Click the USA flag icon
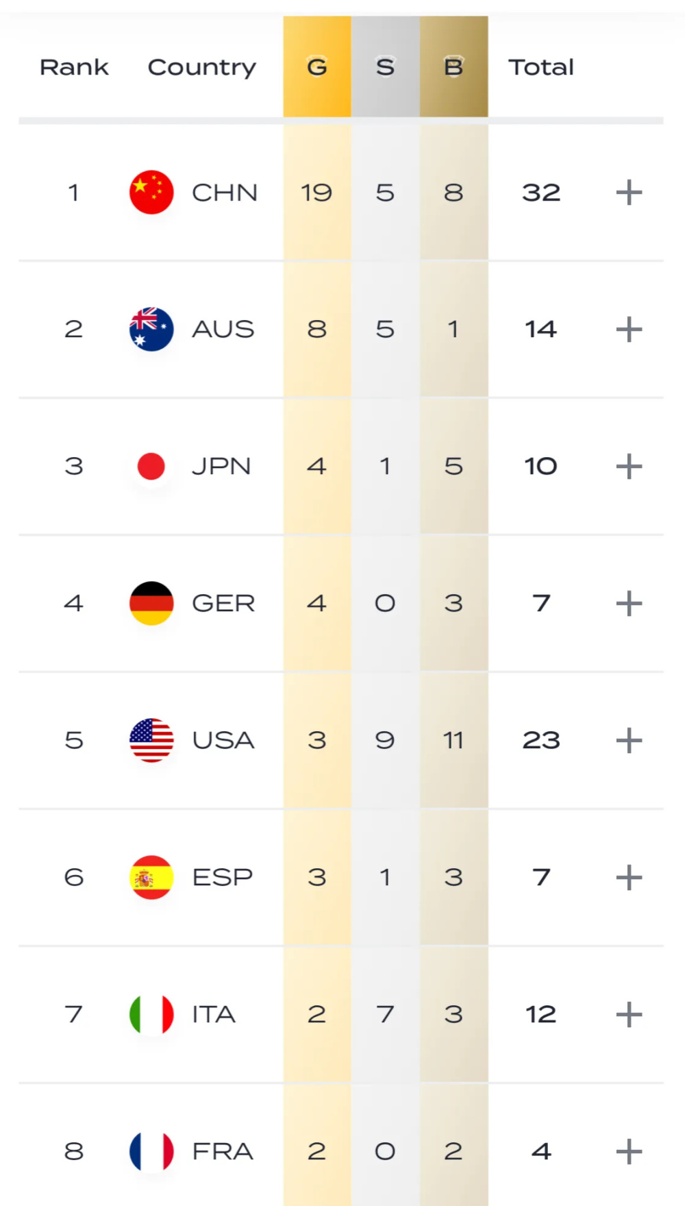685x1206 pixels. click(x=151, y=740)
